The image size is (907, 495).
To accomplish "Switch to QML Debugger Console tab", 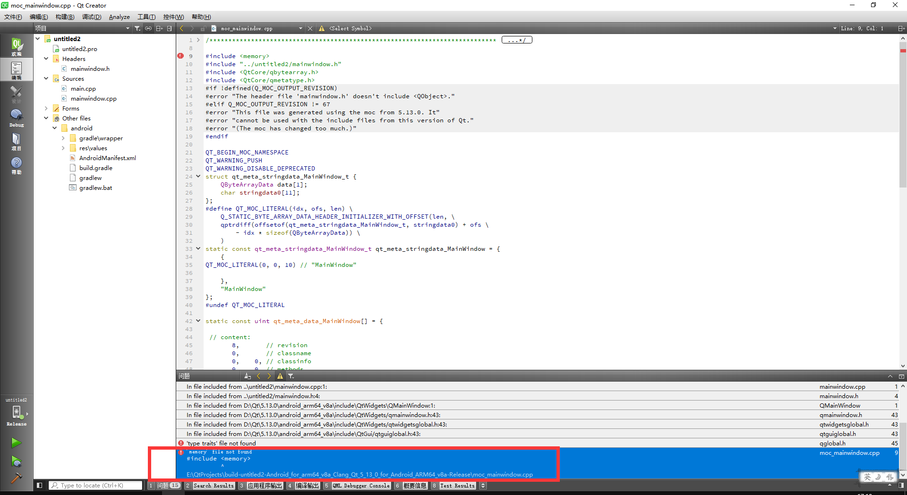I will (x=357, y=486).
